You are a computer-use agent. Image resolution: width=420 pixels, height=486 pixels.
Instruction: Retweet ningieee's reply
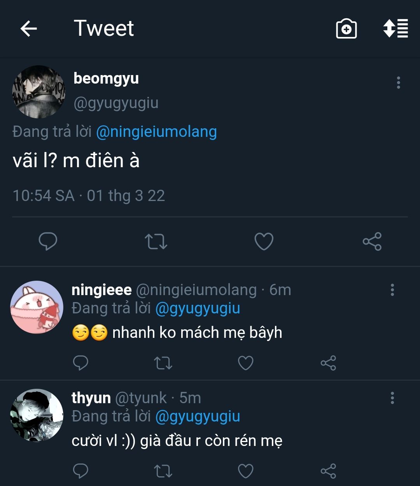pos(163,363)
